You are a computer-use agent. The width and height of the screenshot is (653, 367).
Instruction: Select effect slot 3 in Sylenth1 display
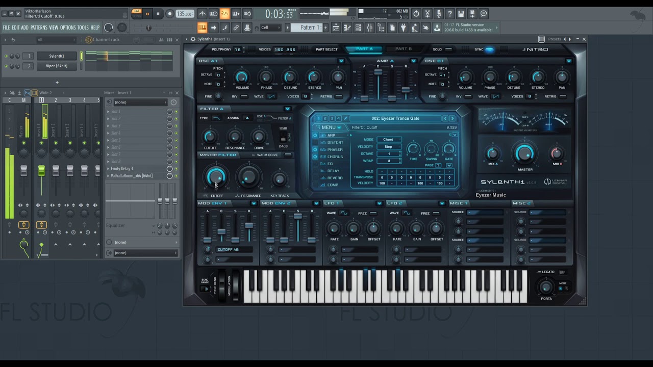(332, 118)
